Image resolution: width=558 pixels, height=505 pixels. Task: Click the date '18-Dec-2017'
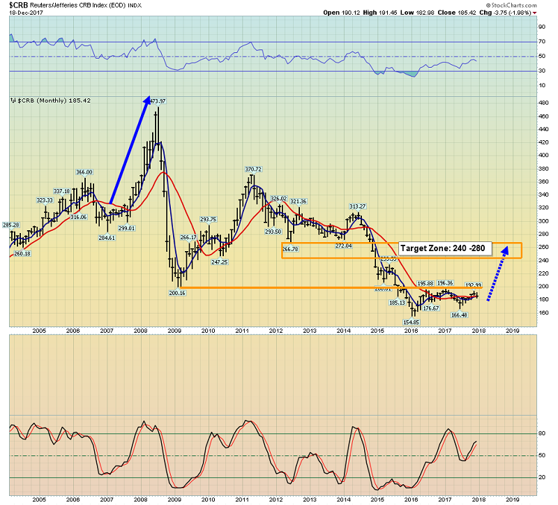26,13
